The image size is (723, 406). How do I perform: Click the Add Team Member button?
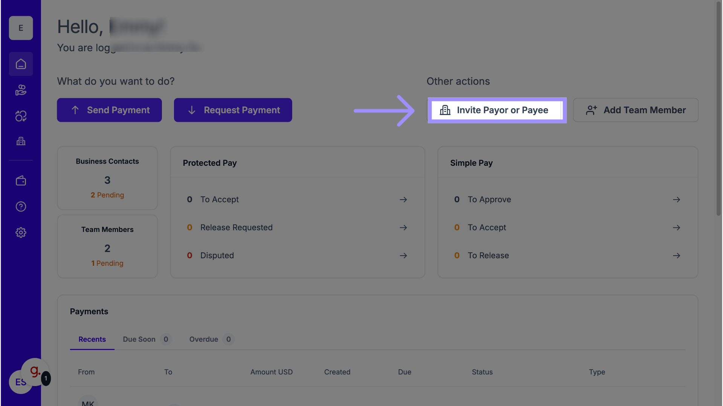click(x=635, y=110)
